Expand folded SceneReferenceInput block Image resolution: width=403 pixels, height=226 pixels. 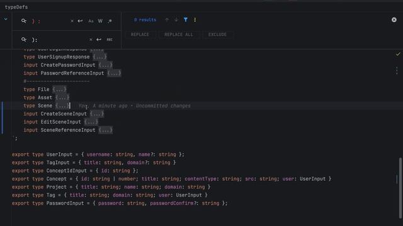click(x=105, y=130)
